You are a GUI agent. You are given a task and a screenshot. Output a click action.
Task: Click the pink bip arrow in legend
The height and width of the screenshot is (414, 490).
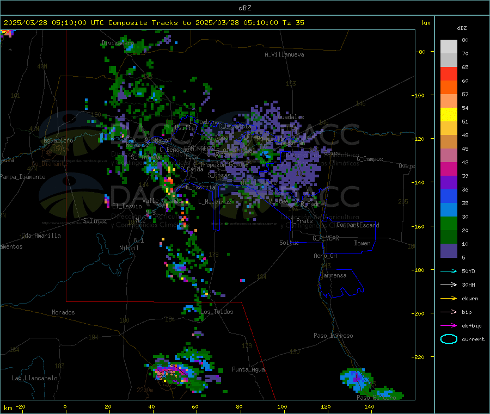(x=449, y=312)
